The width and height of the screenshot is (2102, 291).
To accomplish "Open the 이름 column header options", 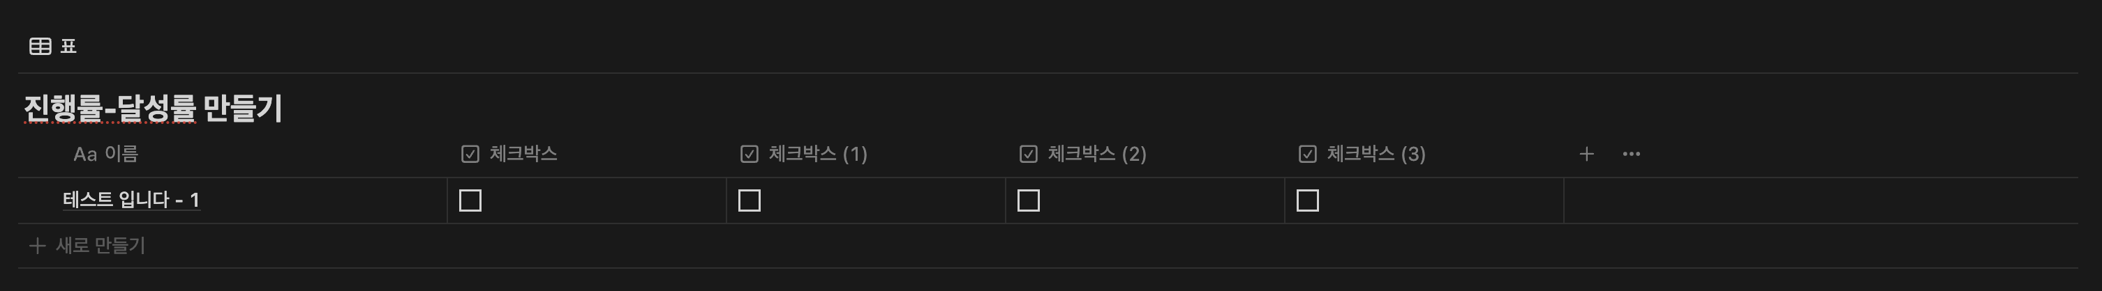I will (232, 154).
